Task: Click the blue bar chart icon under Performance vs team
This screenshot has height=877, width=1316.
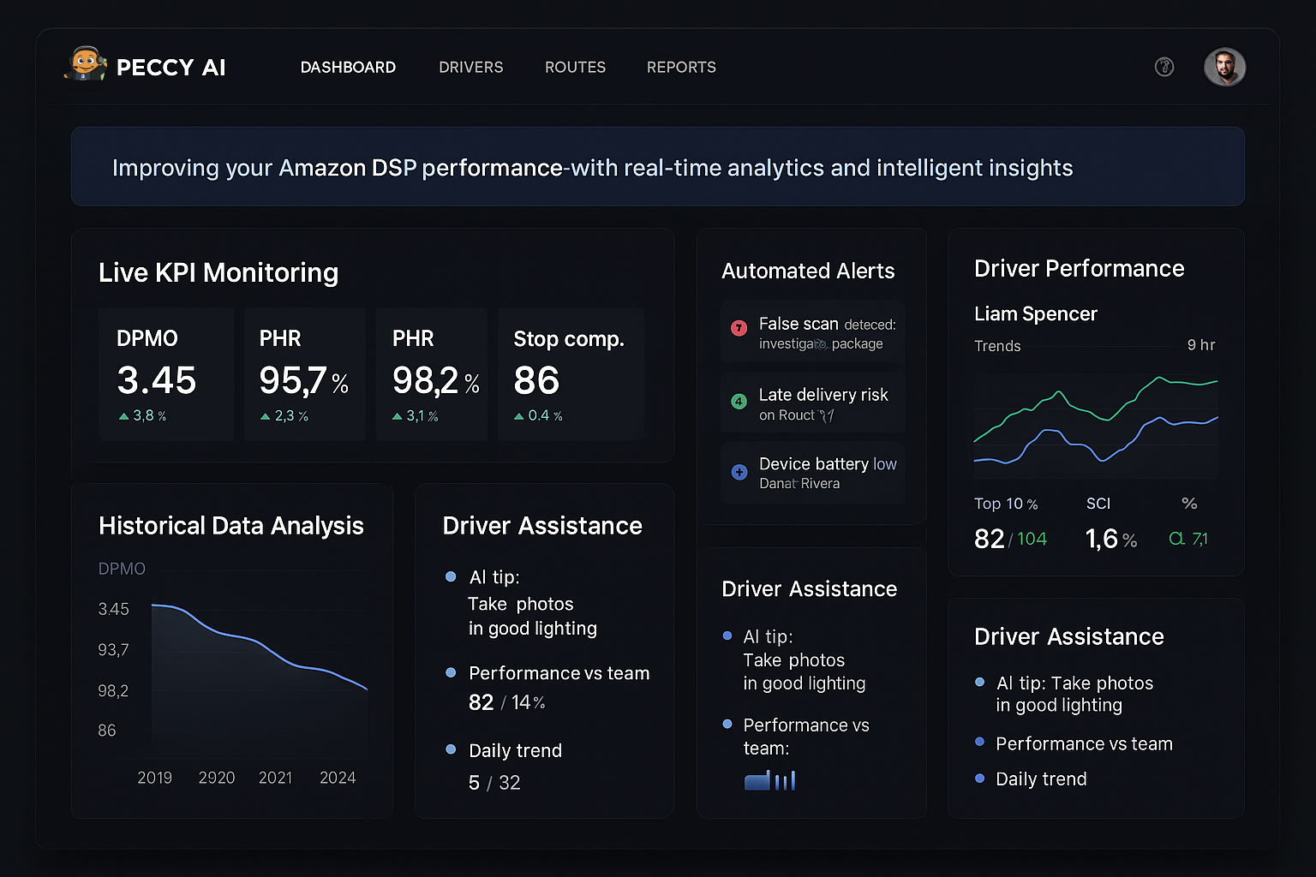Action: point(769,780)
